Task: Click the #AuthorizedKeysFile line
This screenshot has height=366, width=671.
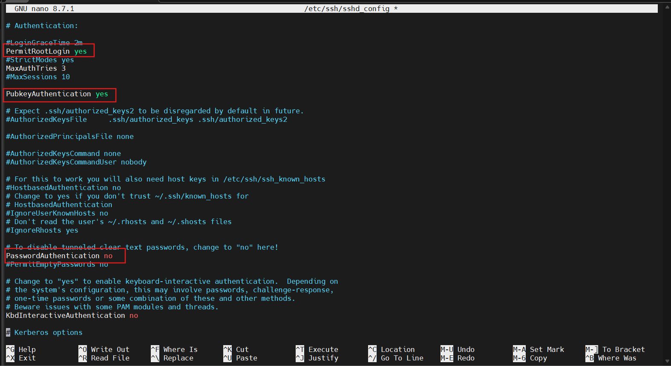Action: point(147,119)
